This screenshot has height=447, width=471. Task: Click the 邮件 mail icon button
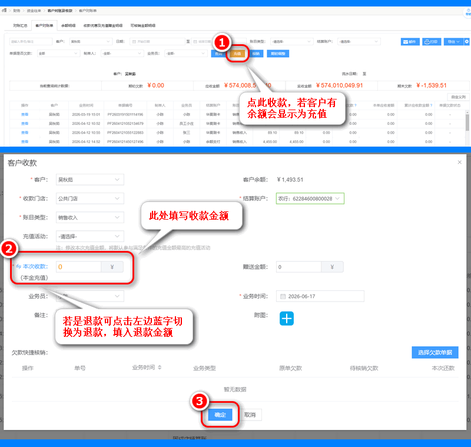[410, 41]
